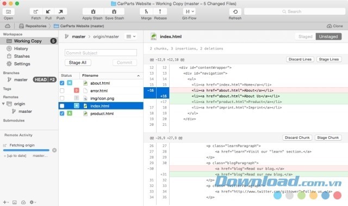Open the file list view options dropdown
The height and width of the screenshot is (206, 348).
pyautogui.click(x=130, y=37)
